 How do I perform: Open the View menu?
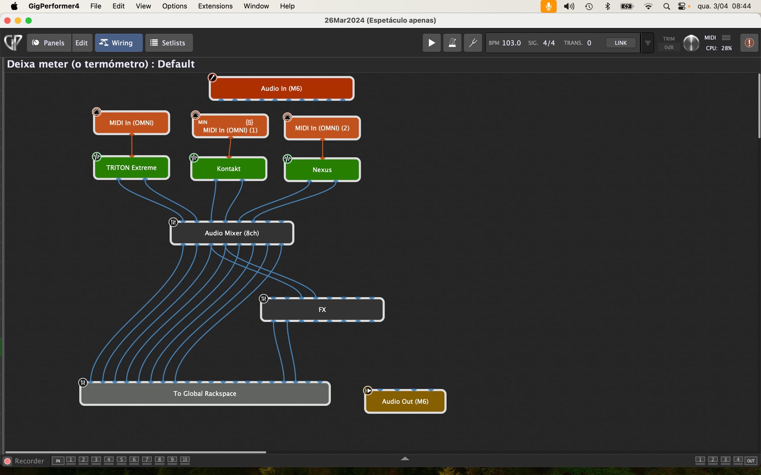(x=143, y=6)
